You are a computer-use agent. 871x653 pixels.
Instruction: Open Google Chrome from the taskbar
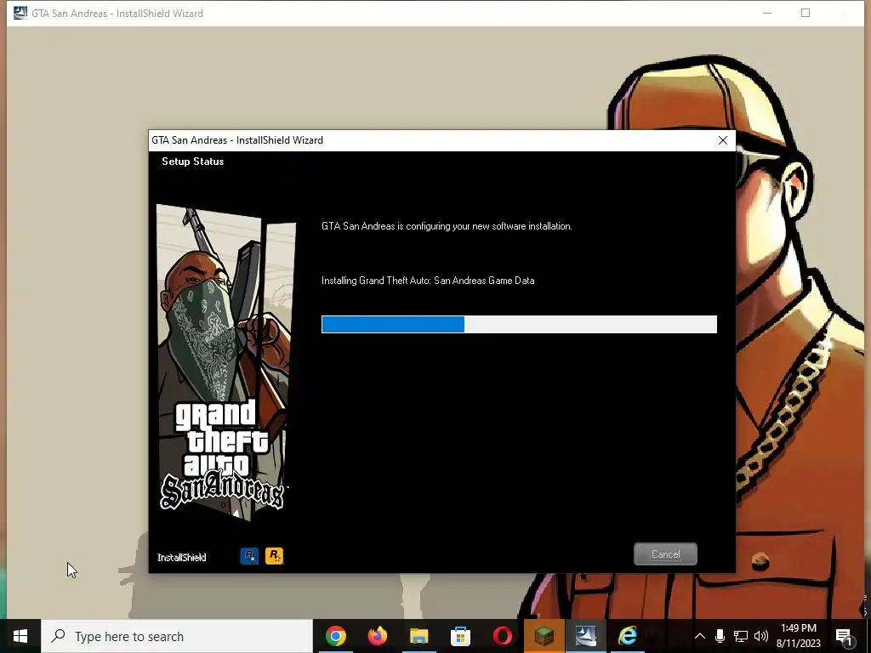click(335, 636)
